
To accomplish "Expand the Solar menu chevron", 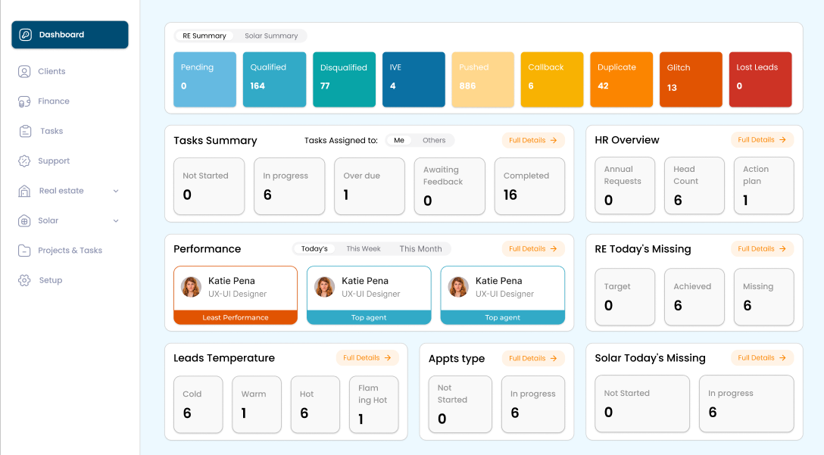I will coord(116,221).
